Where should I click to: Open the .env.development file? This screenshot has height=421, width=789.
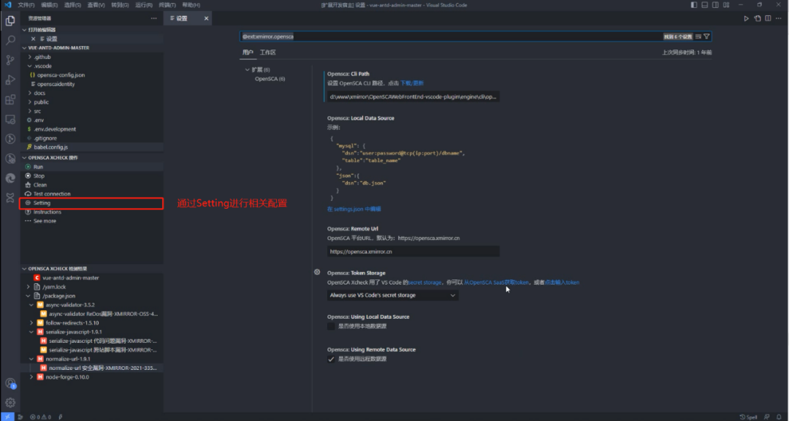55,129
